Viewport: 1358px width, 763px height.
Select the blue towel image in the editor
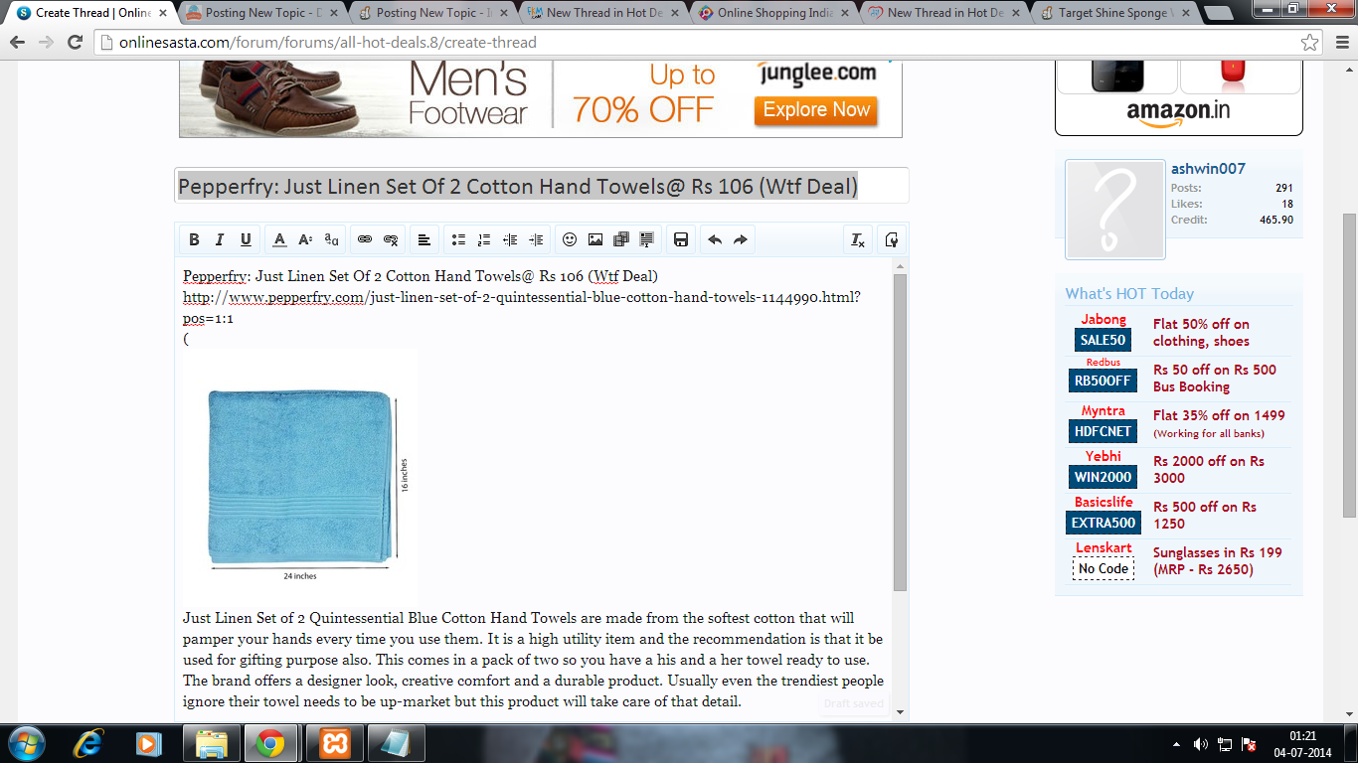coord(301,475)
